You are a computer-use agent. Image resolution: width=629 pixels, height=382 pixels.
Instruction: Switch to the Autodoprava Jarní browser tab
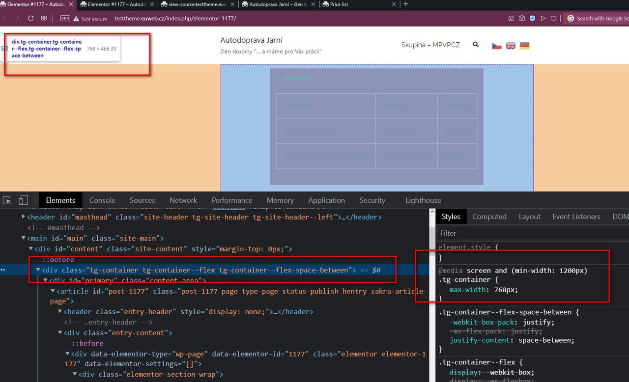[x=279, y=4]
